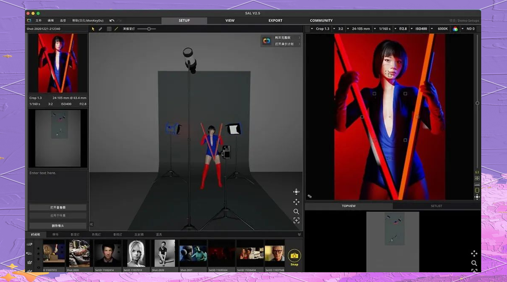Click the pan move icon in the topview panel
Screen dimensions: 507x282
coord(474,253)
